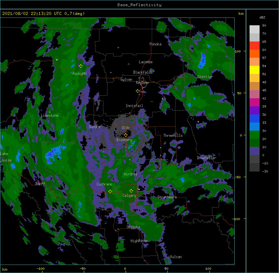This screenshot has width=279, height=273.
Task: Click the Sundre label
Action: point(95,127)
